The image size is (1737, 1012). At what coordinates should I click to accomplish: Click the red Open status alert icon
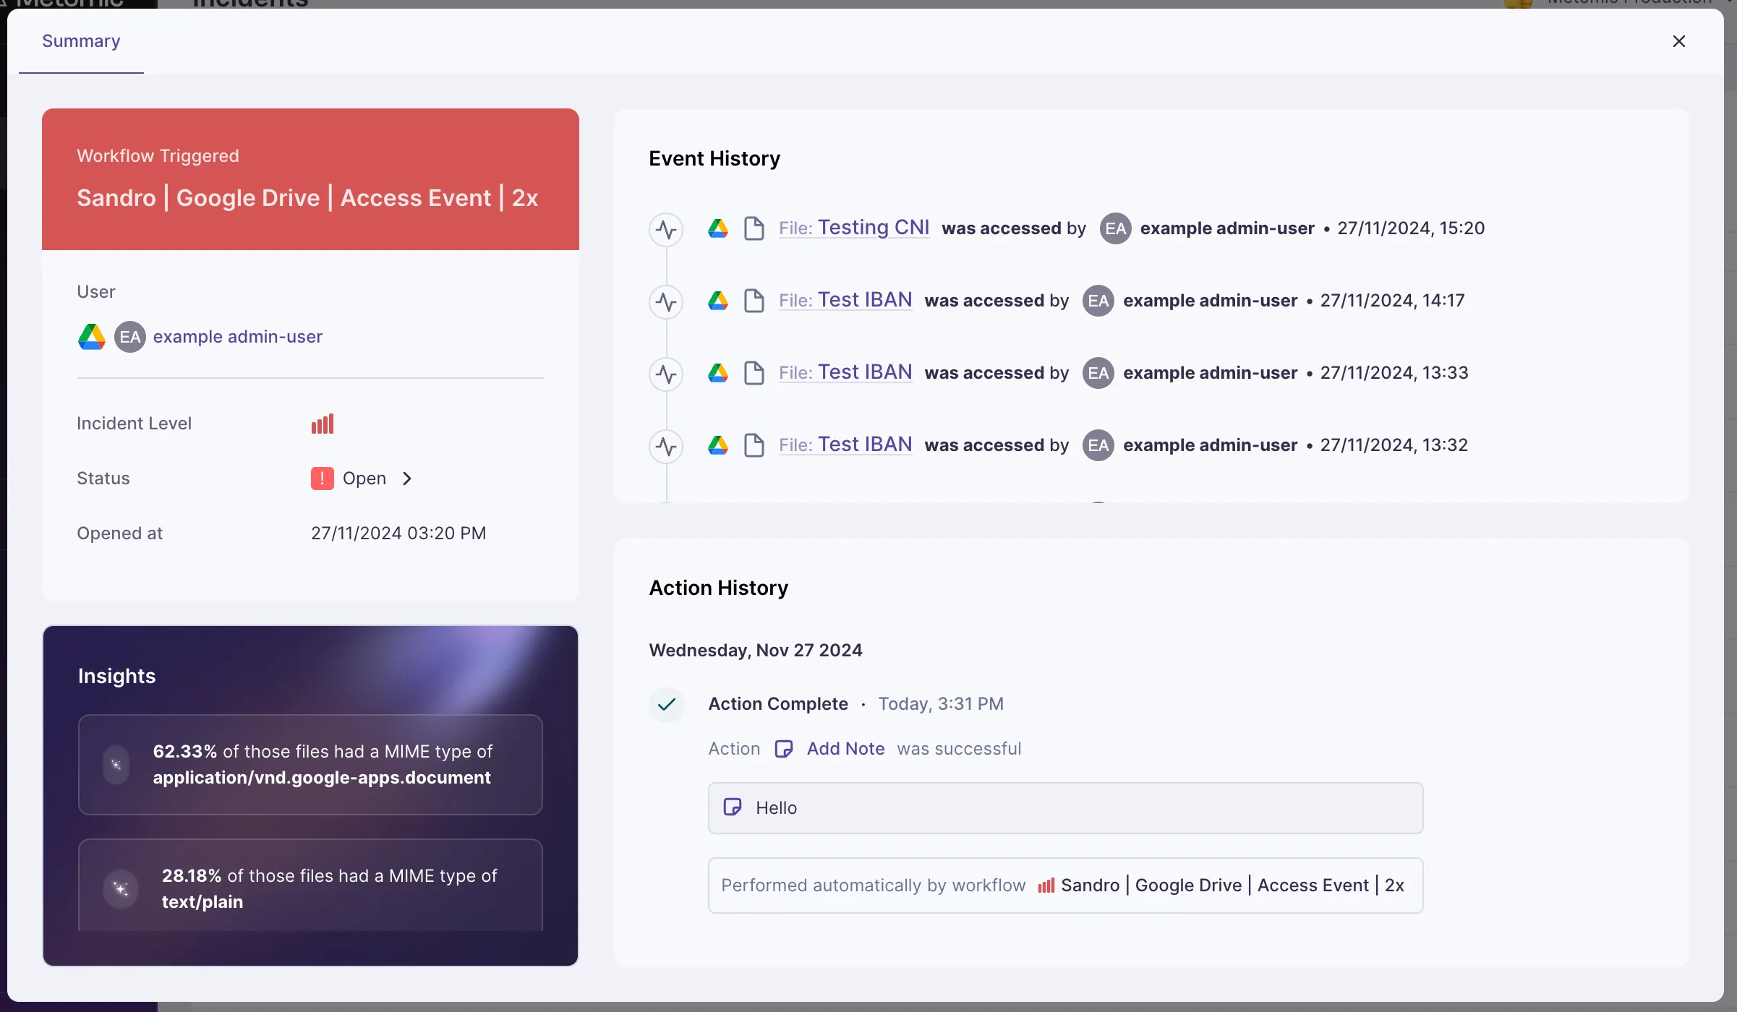pos(322,479)
